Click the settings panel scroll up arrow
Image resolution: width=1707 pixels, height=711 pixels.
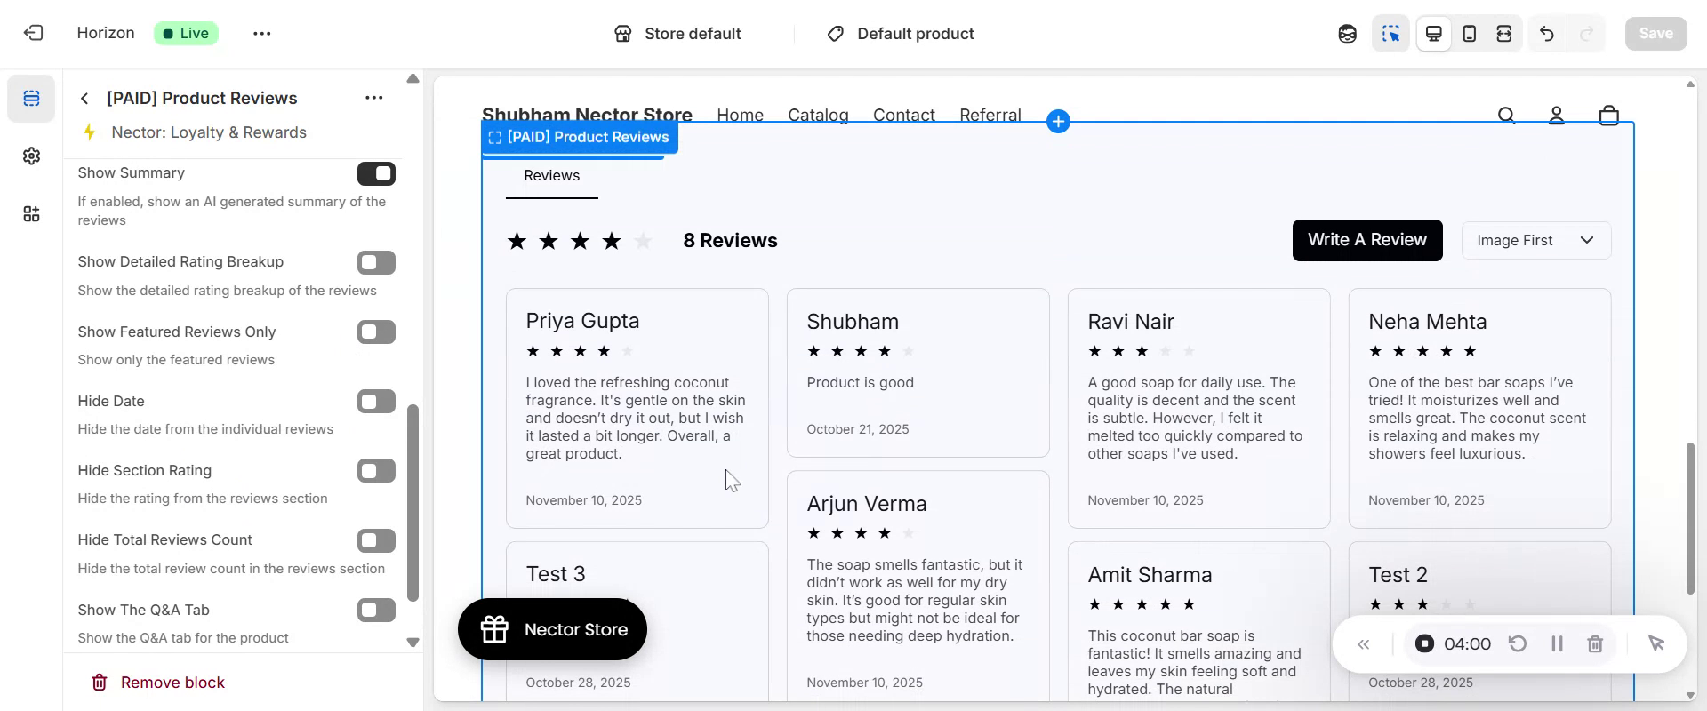(413, 79)
